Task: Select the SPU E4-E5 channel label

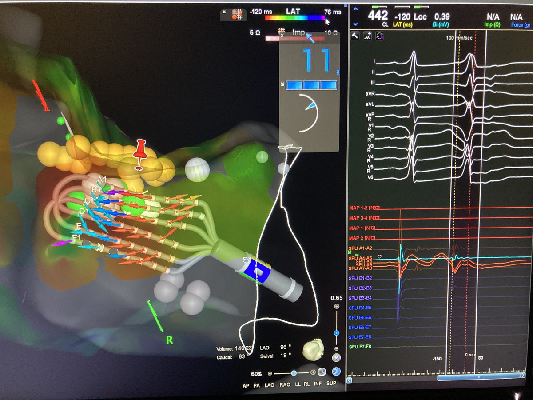Action: tap(360, 308)
